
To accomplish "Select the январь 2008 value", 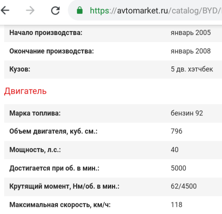I will click(191, 51).
